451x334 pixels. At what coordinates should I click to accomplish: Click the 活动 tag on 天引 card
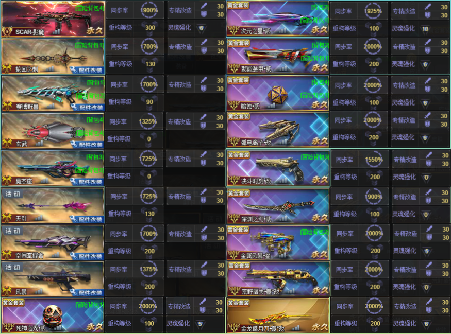[12, 194]
